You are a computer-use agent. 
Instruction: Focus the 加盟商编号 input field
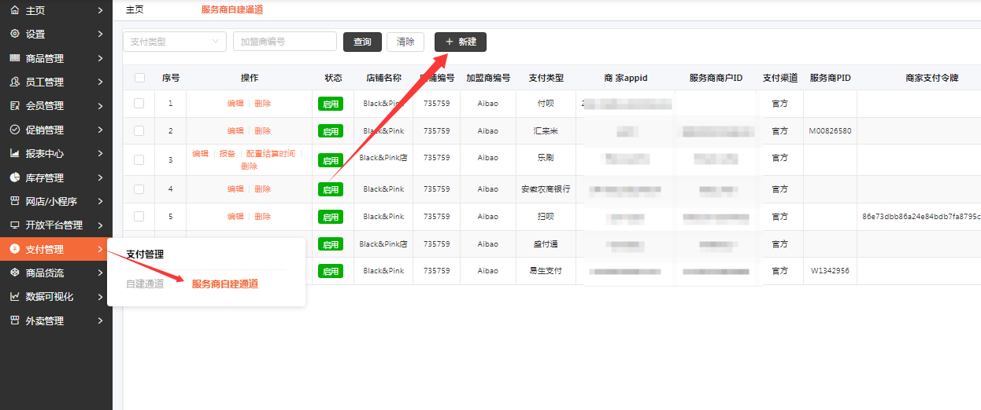(284, 42)
